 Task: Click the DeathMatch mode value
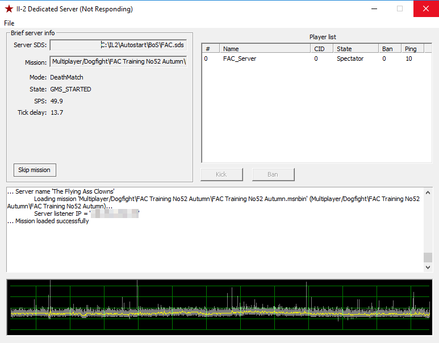click(66, 77)
